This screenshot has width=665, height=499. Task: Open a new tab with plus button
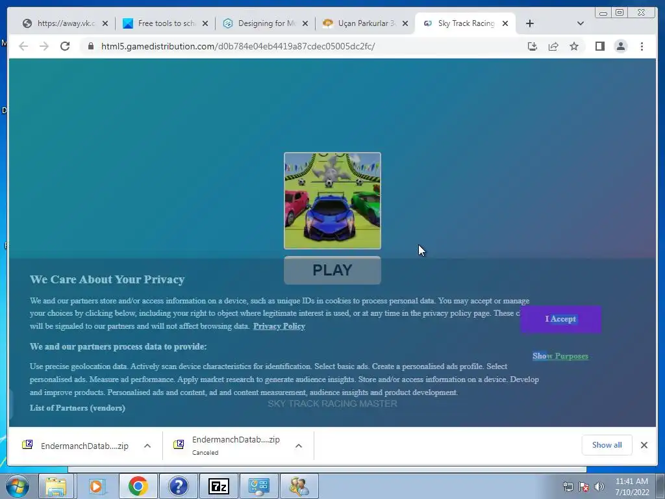(530, 23)
